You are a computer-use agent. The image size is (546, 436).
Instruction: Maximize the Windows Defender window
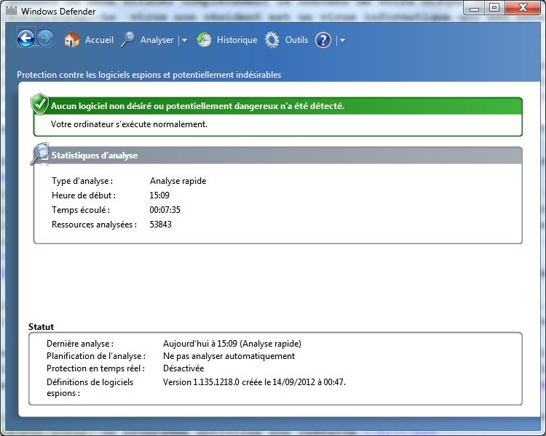coord(494,8)
